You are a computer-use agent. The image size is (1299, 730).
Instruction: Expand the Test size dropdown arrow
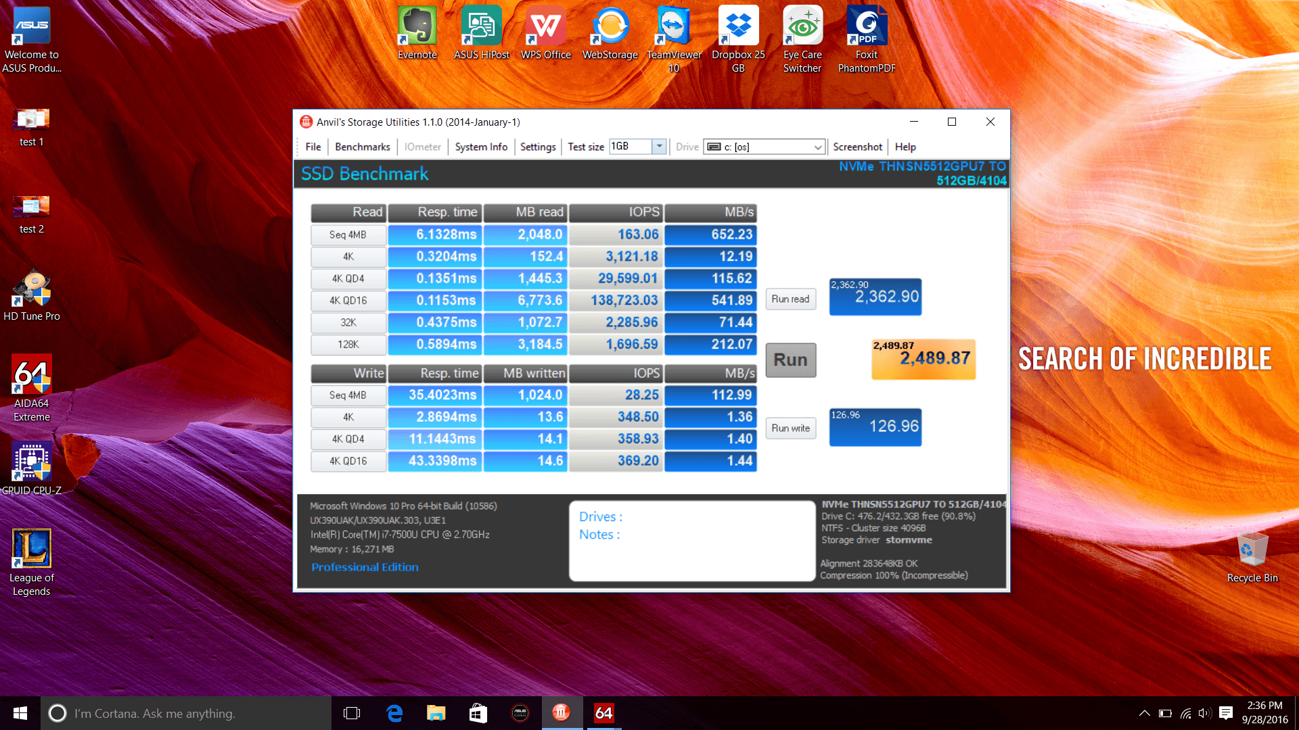(x=659, y=147)
